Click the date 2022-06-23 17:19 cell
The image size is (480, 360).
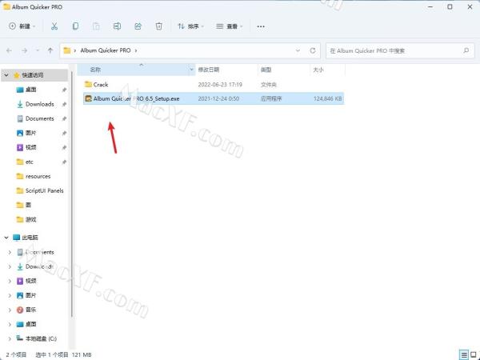pyautogui.click(x=220, y=85)
